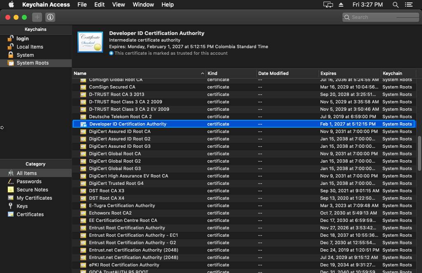Viewport: 422px width, 273px height.
Task: Open the Secure Notes category
Action: (32, 190)
